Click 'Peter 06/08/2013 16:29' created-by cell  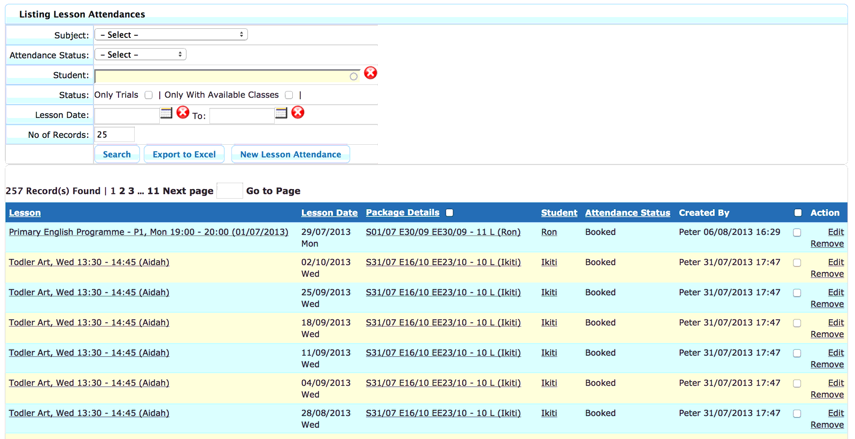click(729, 232)
